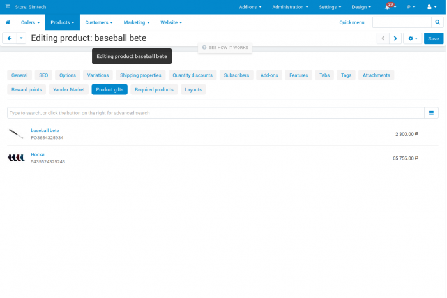Open the user account menu icon
Screen dimensions: 447x298
point(432,7)
